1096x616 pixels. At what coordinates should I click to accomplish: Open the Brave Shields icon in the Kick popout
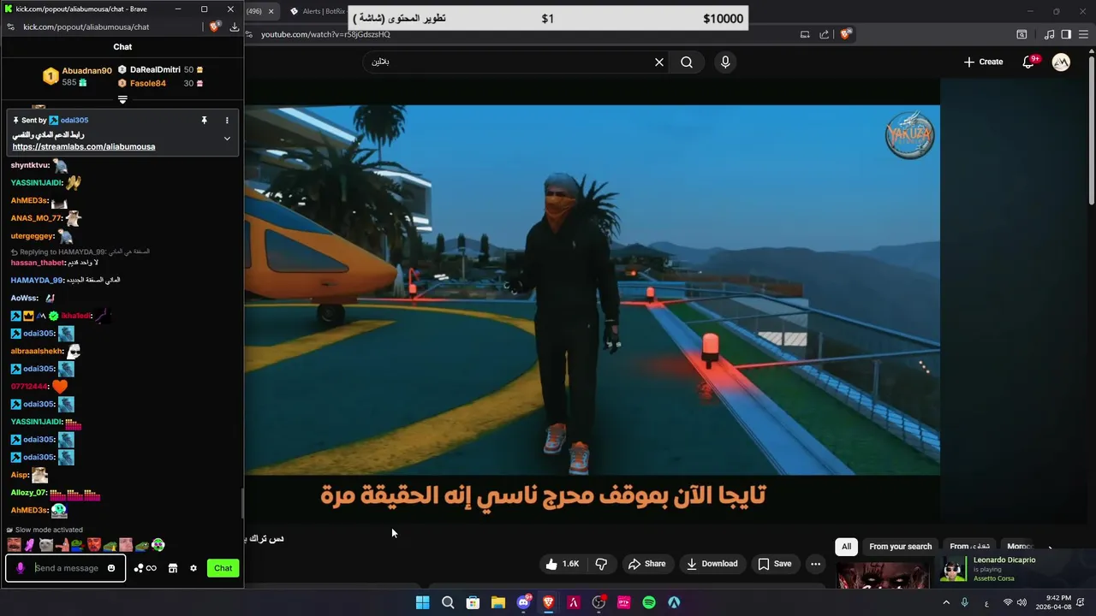tap(215, 27)
